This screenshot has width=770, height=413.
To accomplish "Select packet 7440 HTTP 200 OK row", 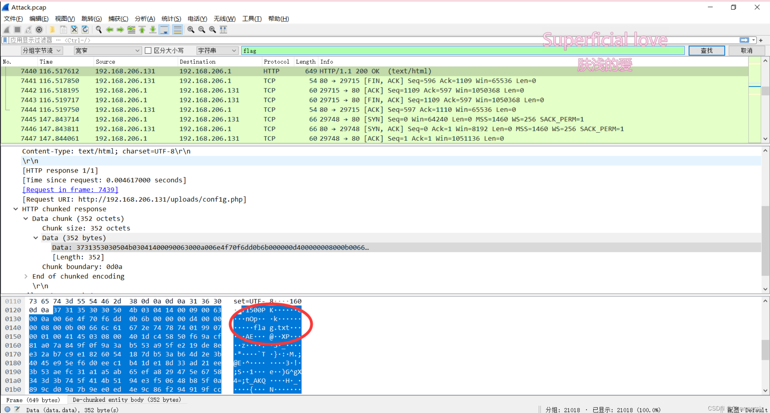I will (374, 71).
